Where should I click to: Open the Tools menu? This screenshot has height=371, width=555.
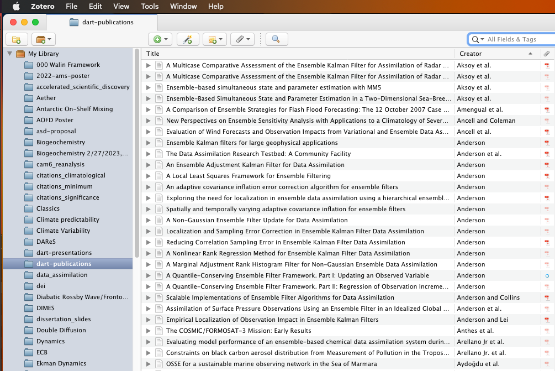pos(150,6)
